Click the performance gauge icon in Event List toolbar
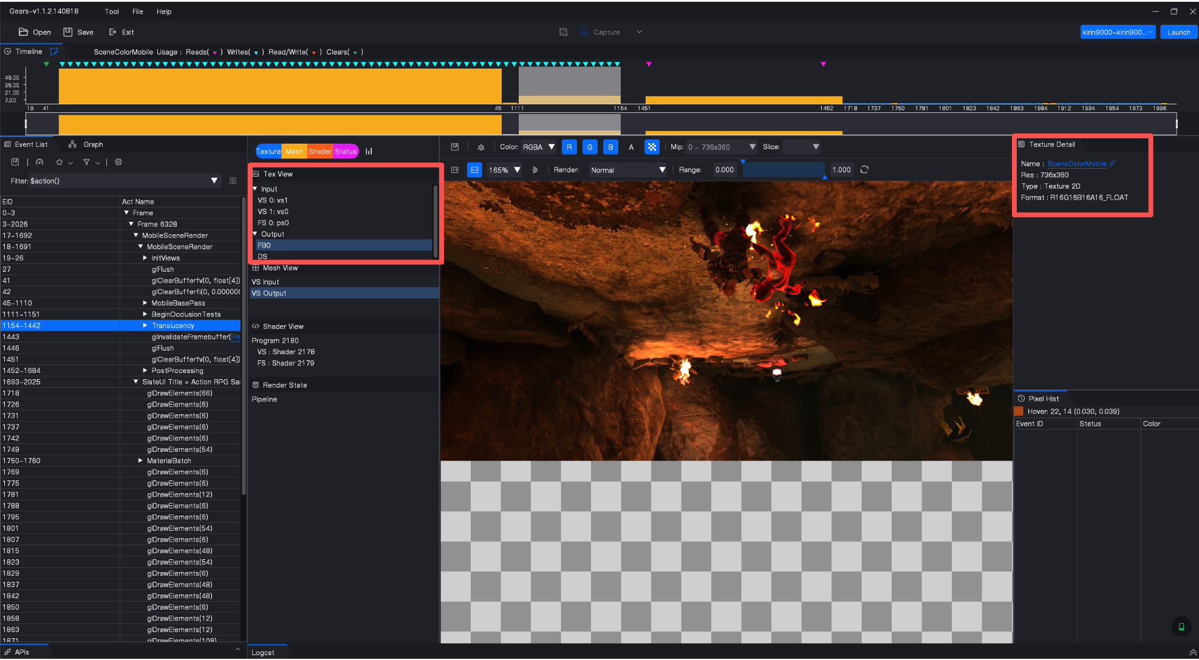The width and height of the screenshot is (1199, 660). pos(39,162)
